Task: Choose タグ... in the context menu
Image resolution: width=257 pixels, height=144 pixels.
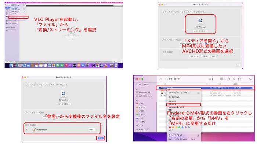Action: (184, 130)
